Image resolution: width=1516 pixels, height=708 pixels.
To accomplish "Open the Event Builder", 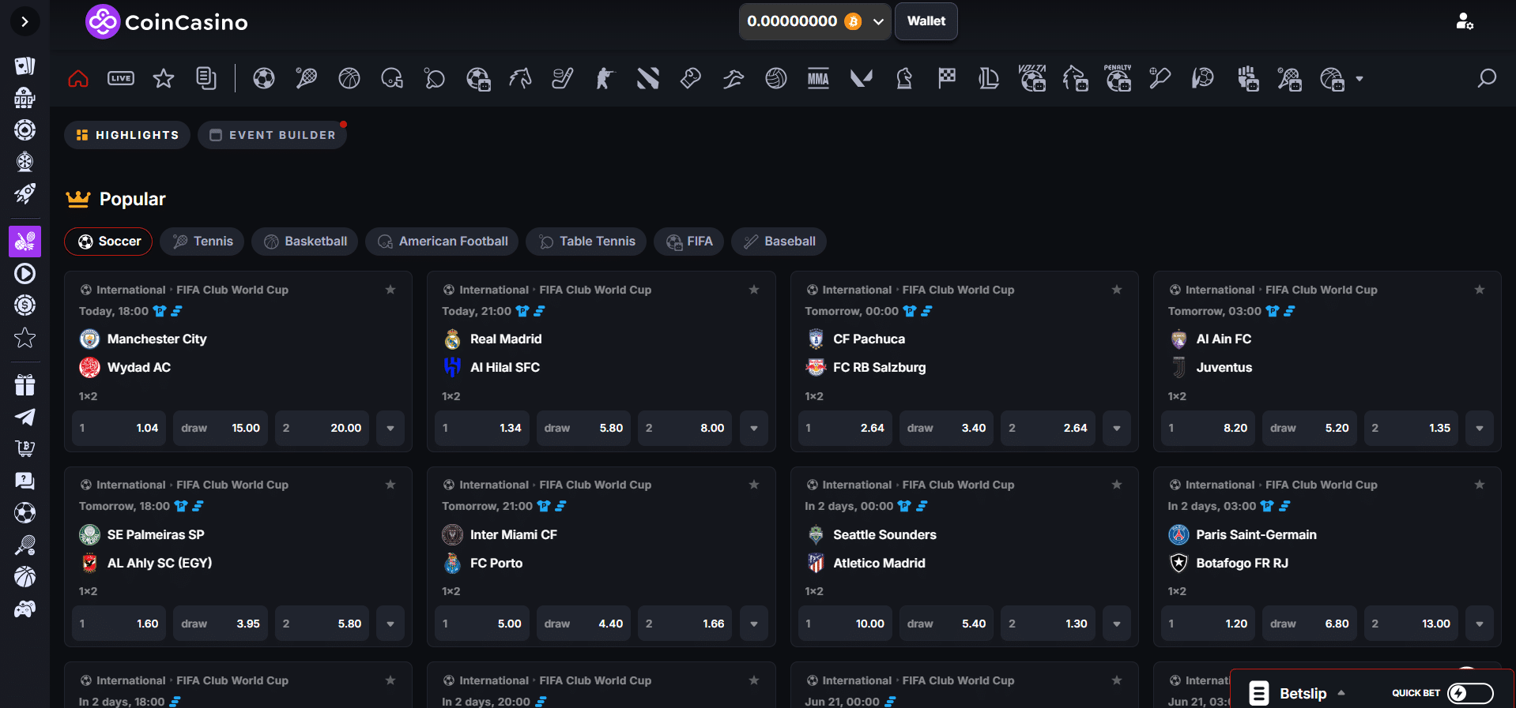I will click(x=273, y=135).
